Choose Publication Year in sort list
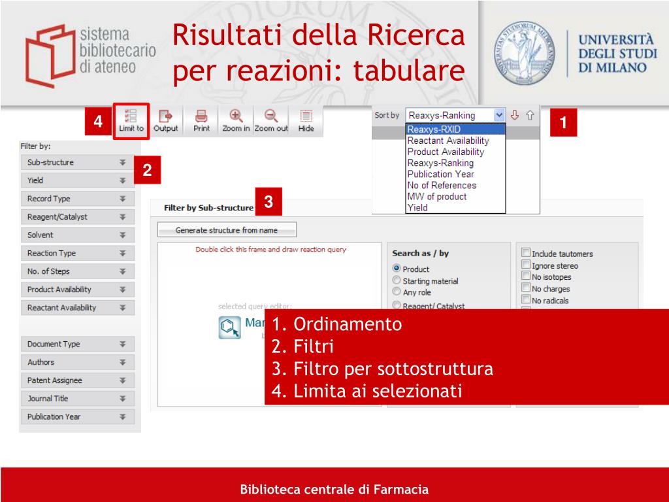The width and height of the screenshot is (669, 502). coord(455,174)
